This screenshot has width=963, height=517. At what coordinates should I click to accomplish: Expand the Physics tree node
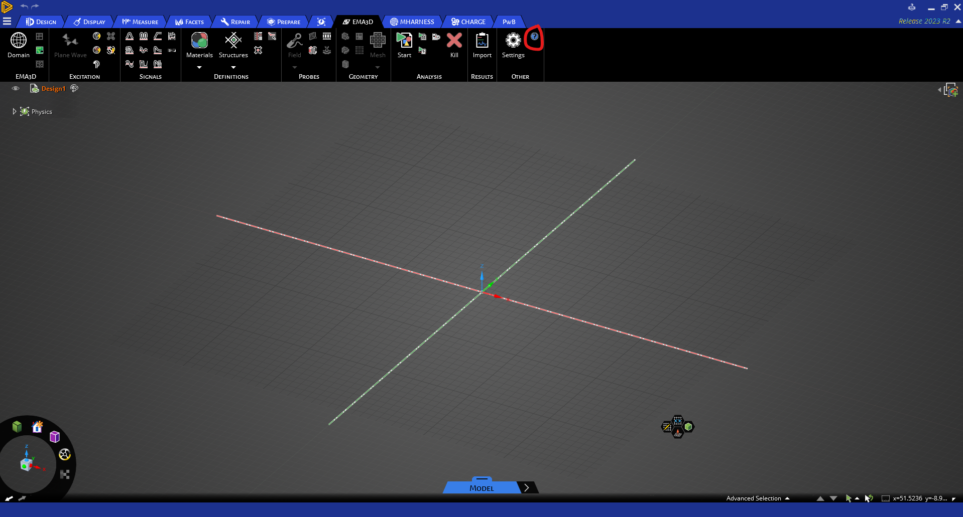tap(14, 112)
